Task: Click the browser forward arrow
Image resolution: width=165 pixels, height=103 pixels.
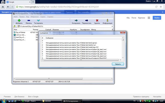Action: (x=12, y=7)
